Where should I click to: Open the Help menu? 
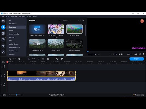35,16
